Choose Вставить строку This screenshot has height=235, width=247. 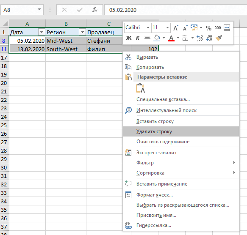click(x=181, y=121)
